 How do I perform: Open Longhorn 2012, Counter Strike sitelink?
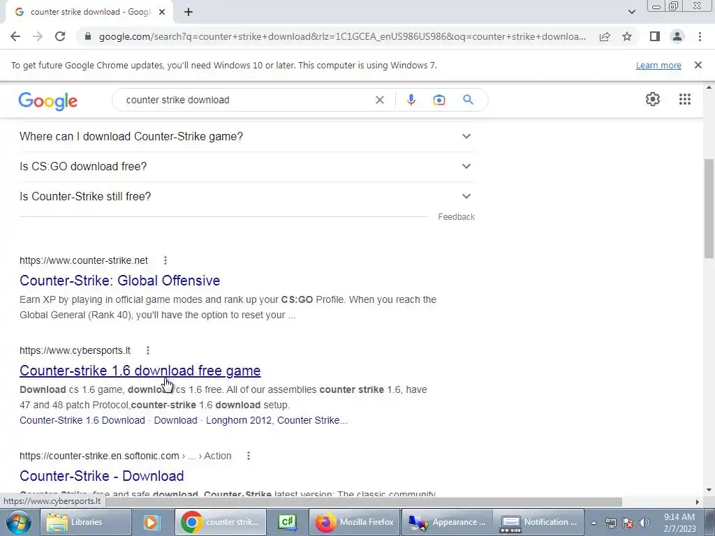coord(277,420)
